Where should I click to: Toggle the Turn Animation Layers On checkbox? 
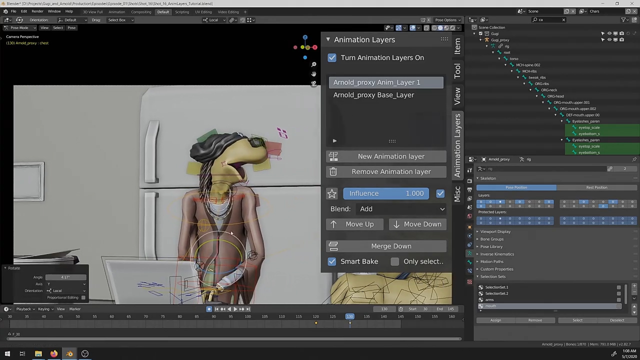click(332, 57)
